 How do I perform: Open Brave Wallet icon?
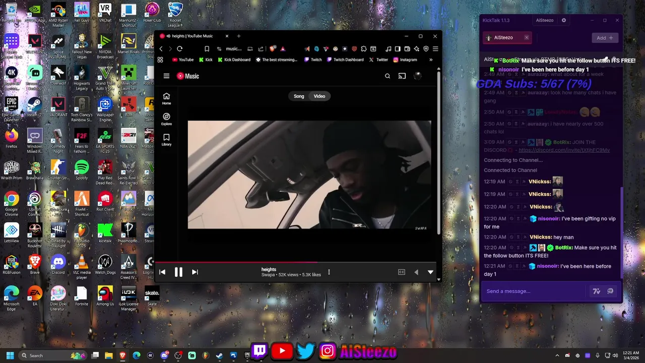coord(407,49)
